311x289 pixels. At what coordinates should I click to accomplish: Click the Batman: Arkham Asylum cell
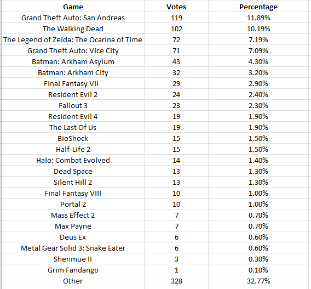[73, 61]
